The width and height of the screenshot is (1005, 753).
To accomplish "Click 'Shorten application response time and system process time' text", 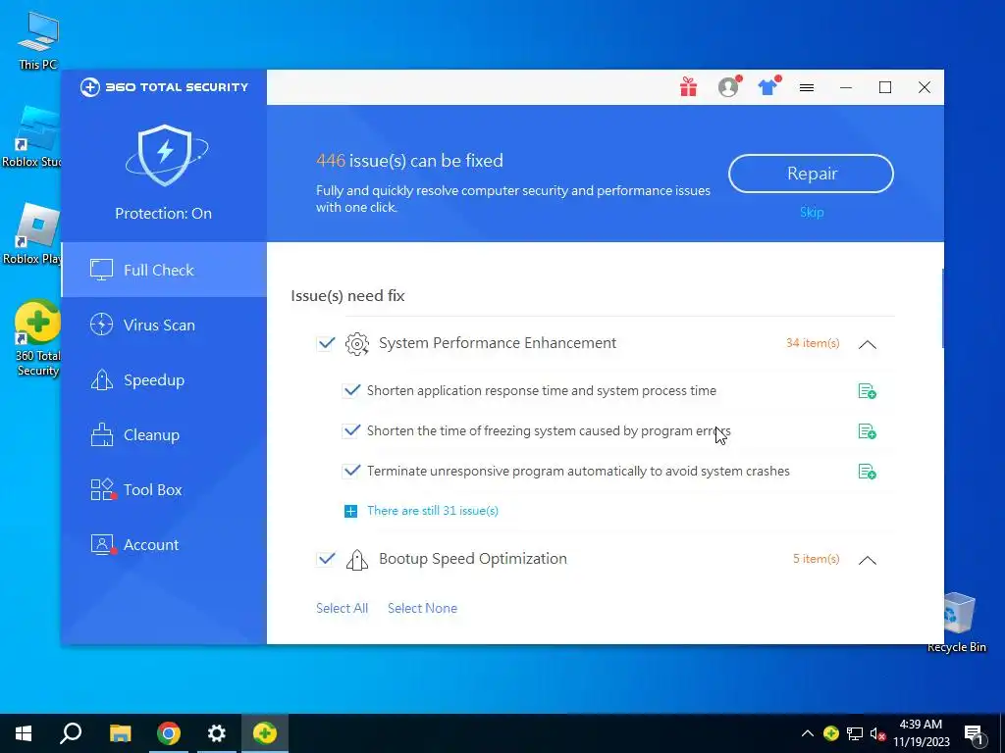I will 542,390.
